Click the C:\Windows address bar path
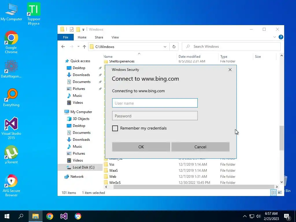The height and width of the screenshot is (222, 296). tap(105, 47)
